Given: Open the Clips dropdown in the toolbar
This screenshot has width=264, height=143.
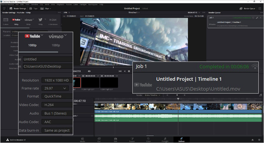Looking at the screenshot, I should click(x=46, y=8).
